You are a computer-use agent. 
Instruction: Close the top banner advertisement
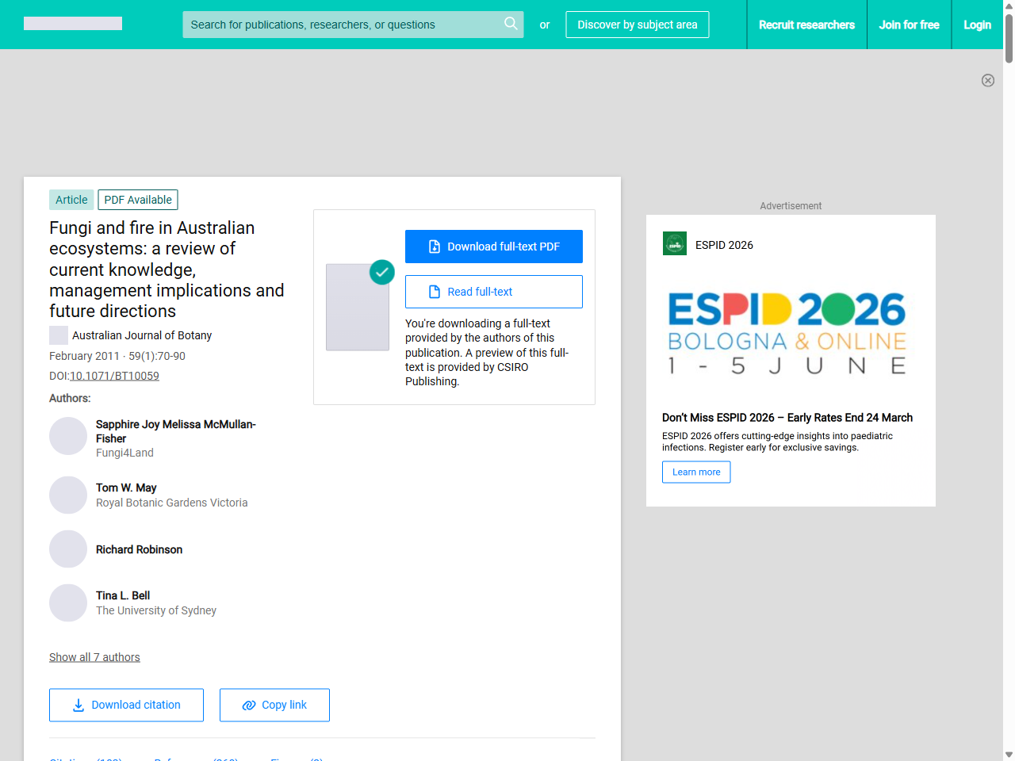987,80
